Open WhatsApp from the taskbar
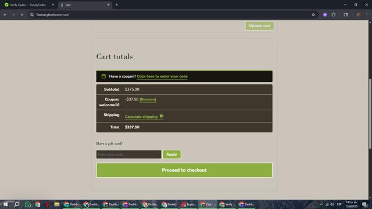372x209 pixels. [x=27, y=204]
